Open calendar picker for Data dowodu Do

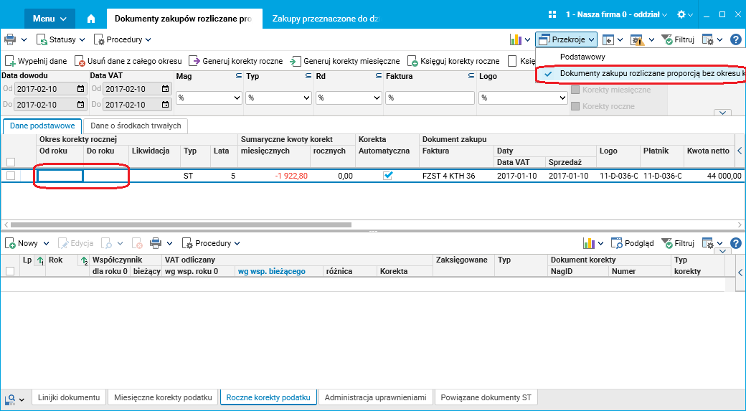click(81, 105)
